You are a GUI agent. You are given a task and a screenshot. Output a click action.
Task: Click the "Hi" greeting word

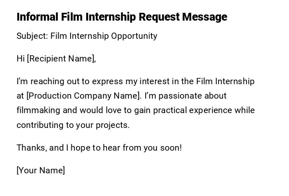21,59
